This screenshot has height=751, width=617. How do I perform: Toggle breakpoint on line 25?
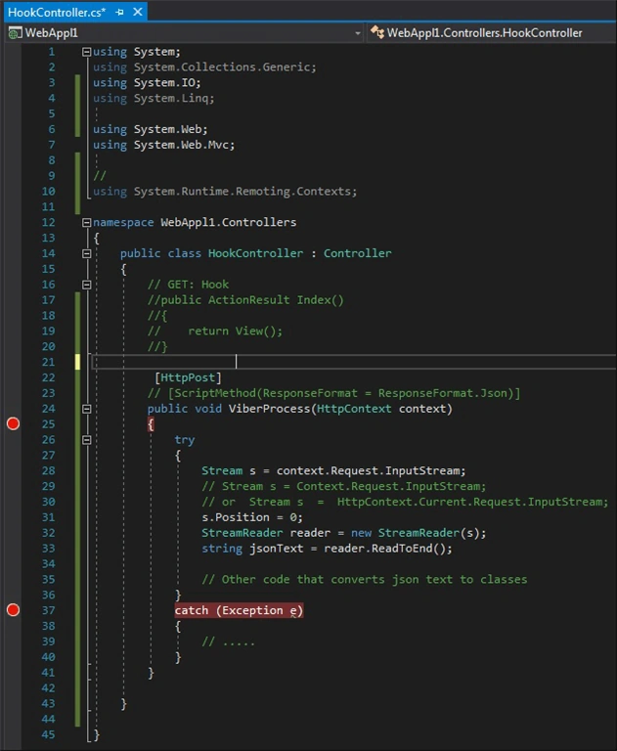tap(13, 423)
